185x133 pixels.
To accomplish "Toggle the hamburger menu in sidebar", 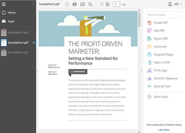I will [x=4, y=4].
